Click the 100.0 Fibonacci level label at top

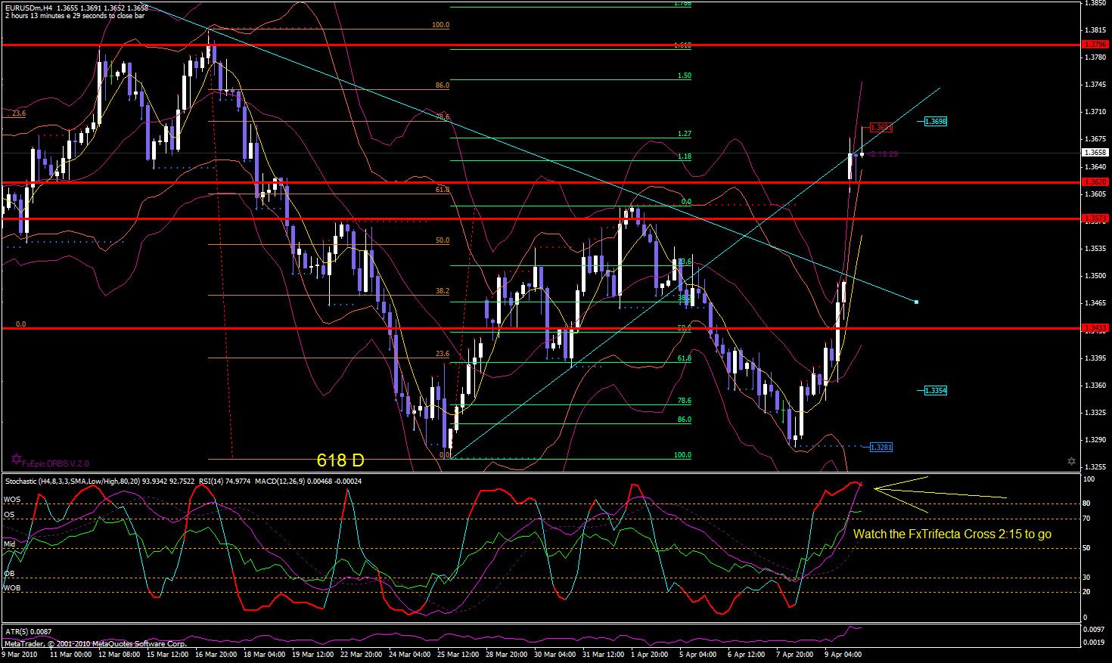440,25
